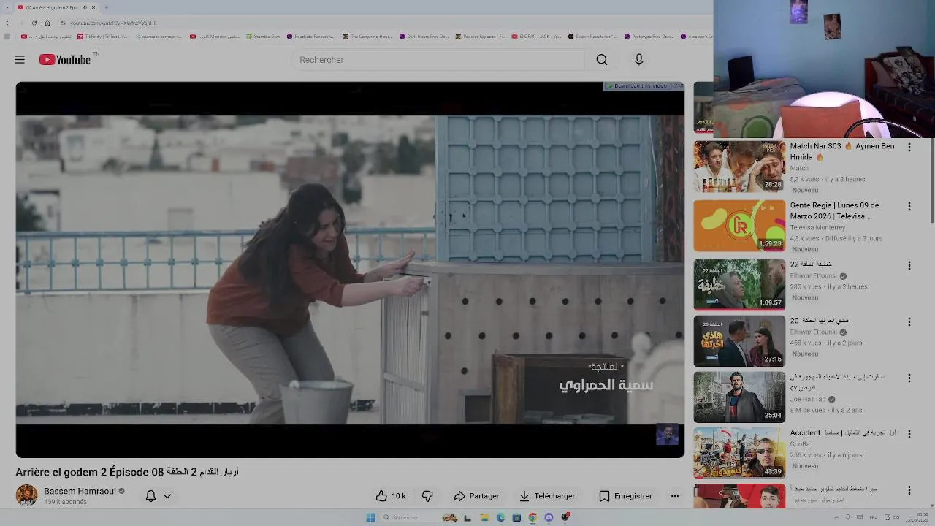Screen dimensions: 935x526
Task: Open Accident GooBa video thumbnail
Action: tap(739, 453)
